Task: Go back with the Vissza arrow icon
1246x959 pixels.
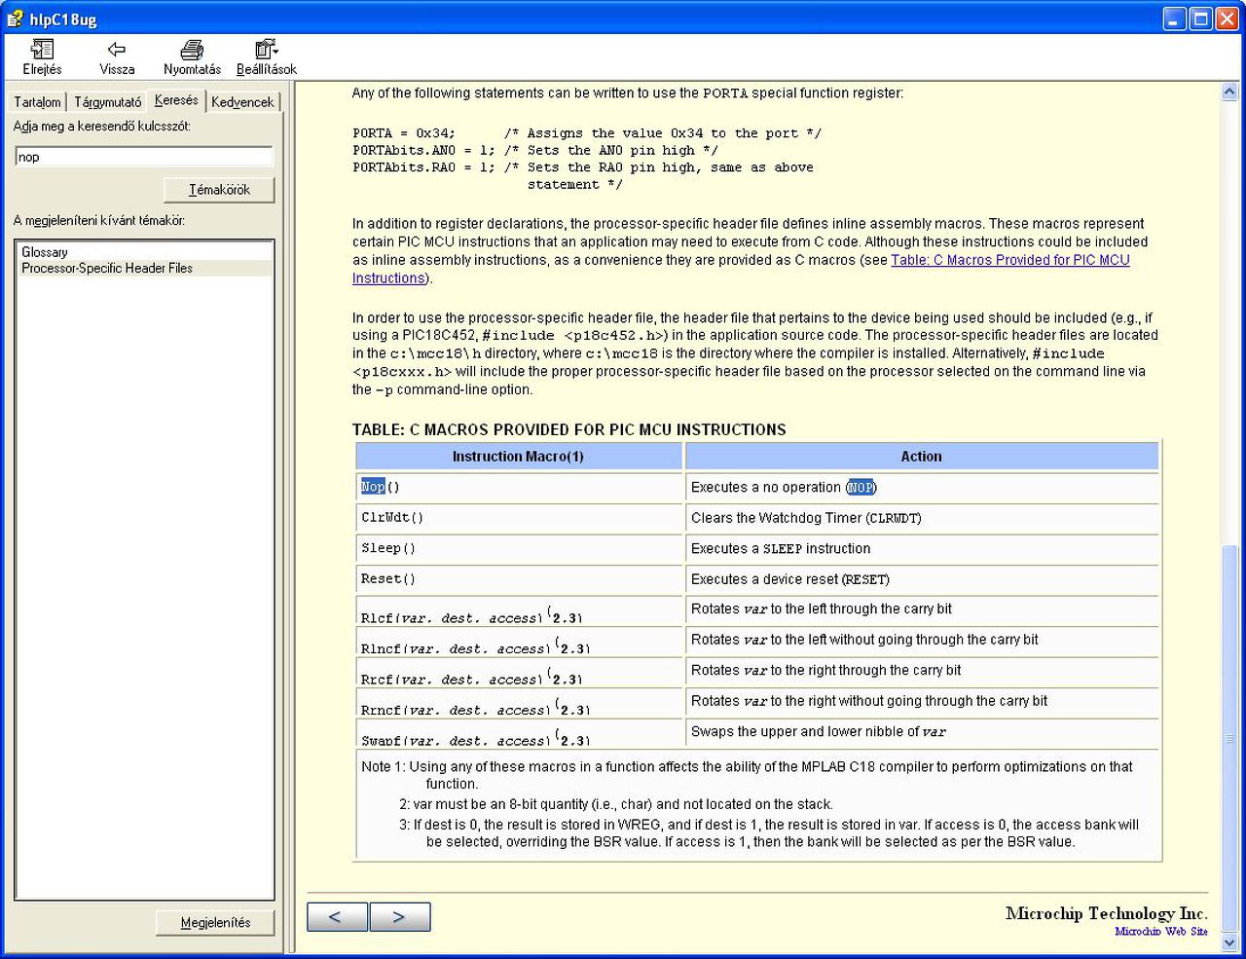Action: [117, 50]
